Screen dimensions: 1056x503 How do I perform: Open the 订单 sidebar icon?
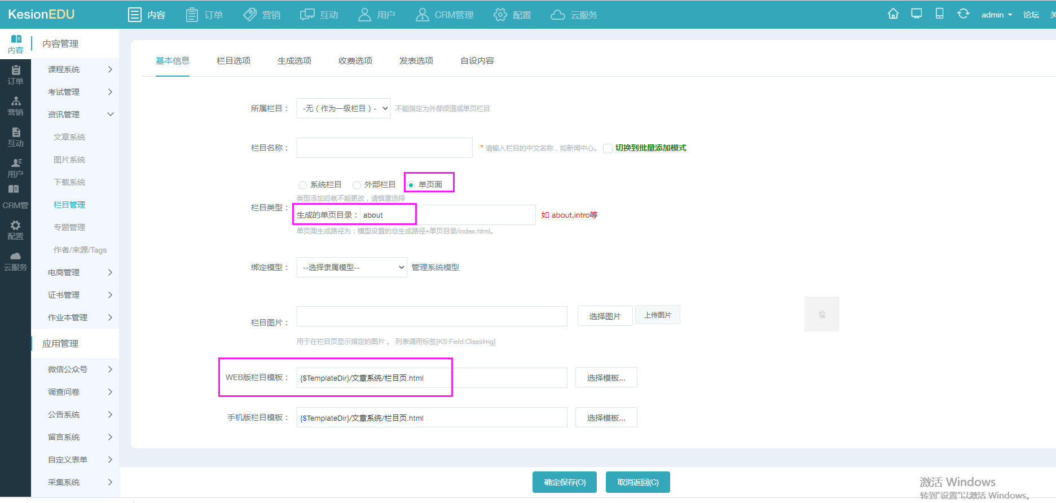click(x=16, y=75)
